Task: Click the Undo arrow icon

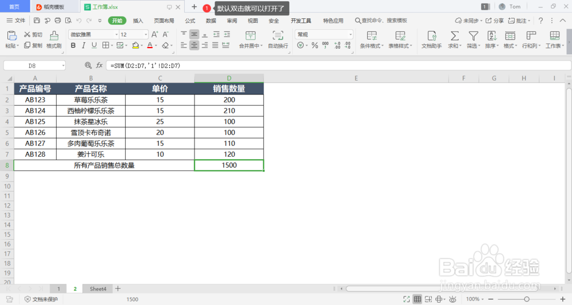Action: point(78,21)
